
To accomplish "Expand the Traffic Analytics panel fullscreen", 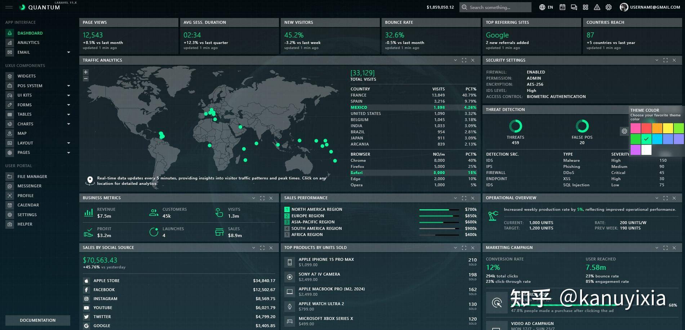I will [464, 60].
